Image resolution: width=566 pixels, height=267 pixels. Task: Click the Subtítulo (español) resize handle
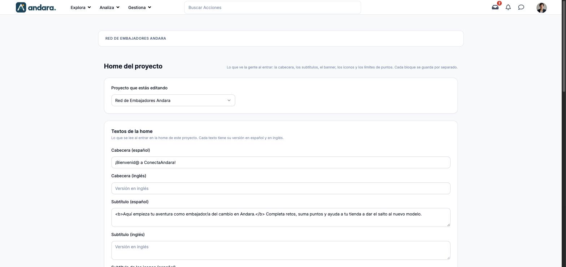(x=448, y=225)
